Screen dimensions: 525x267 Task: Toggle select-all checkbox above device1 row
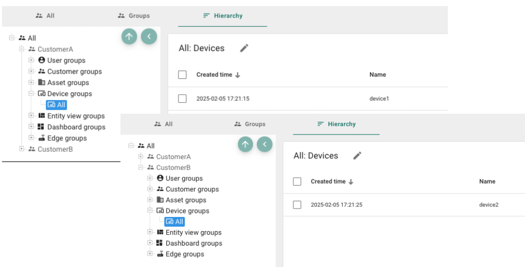click(x=182, y=75)
